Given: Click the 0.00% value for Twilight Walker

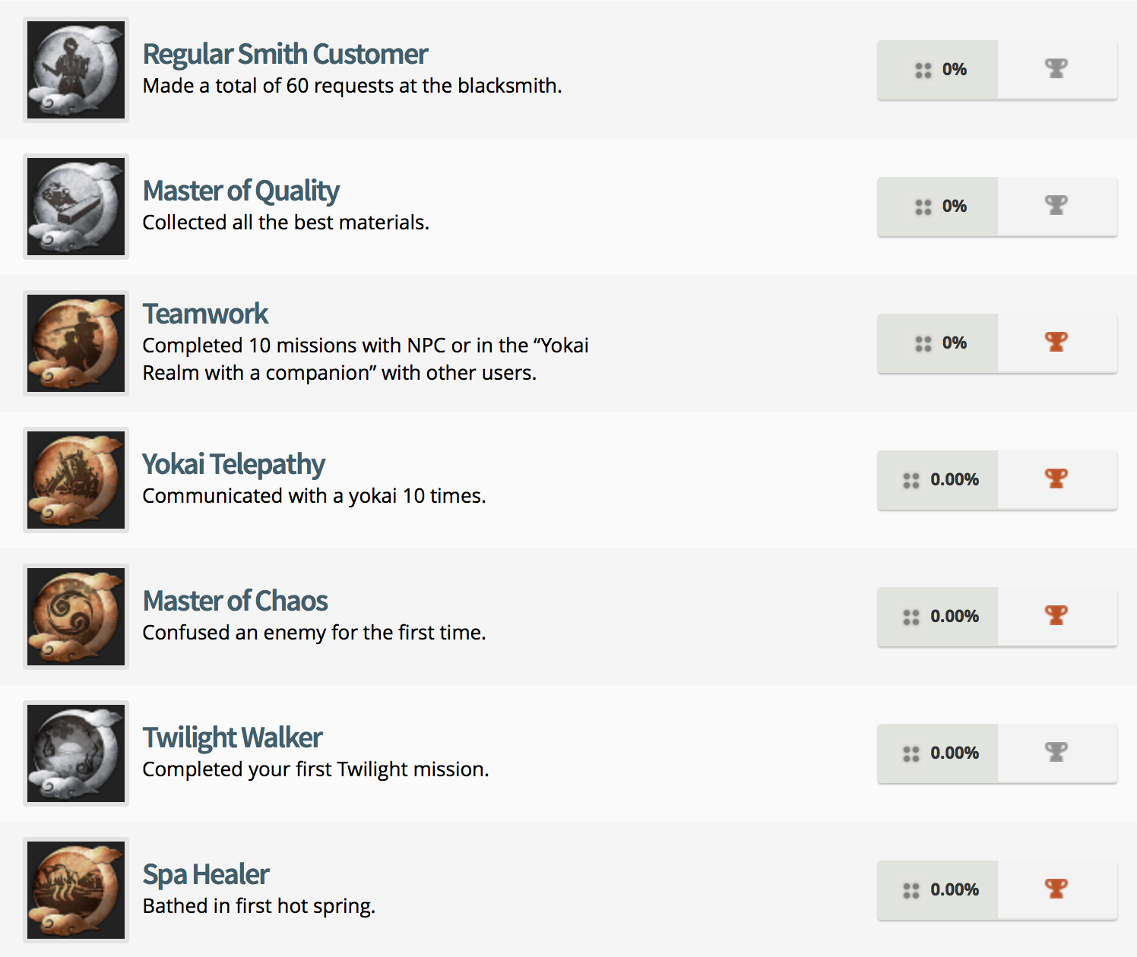Looking at the screenshot, I should (x=955, y=753).
